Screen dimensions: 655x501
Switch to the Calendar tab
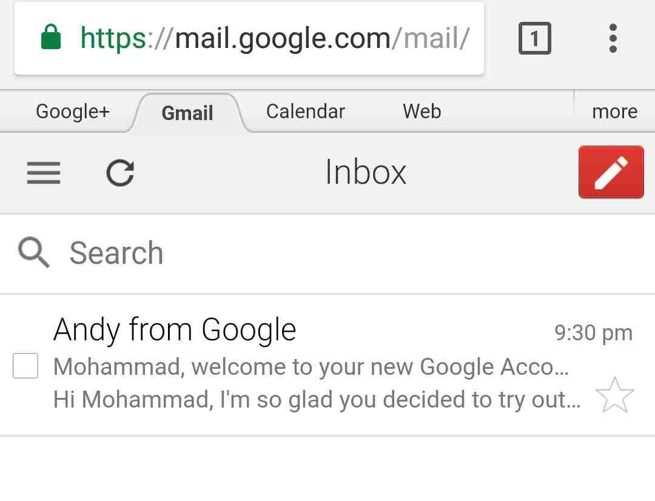pos(305,112)
